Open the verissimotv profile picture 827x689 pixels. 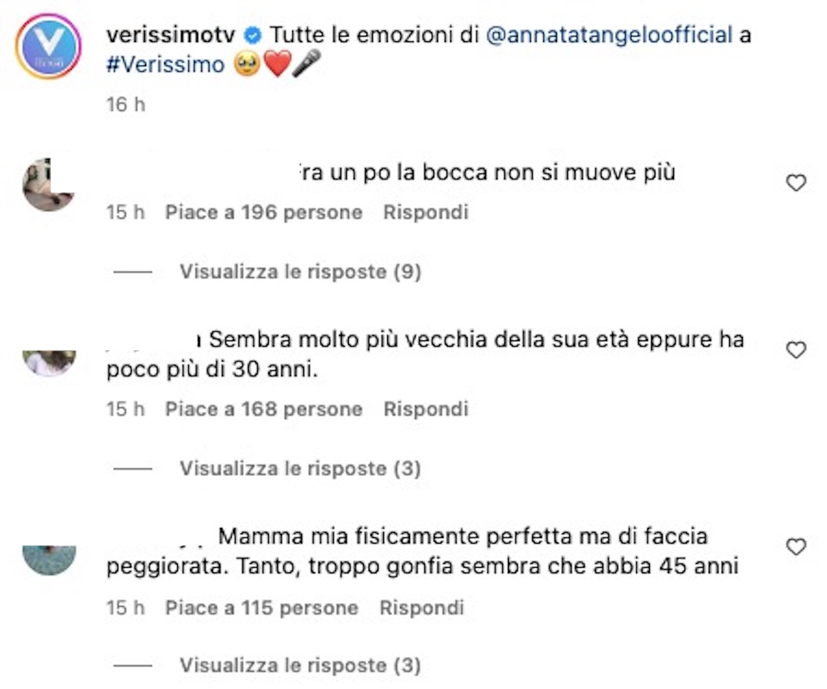[x=48, y=46]
